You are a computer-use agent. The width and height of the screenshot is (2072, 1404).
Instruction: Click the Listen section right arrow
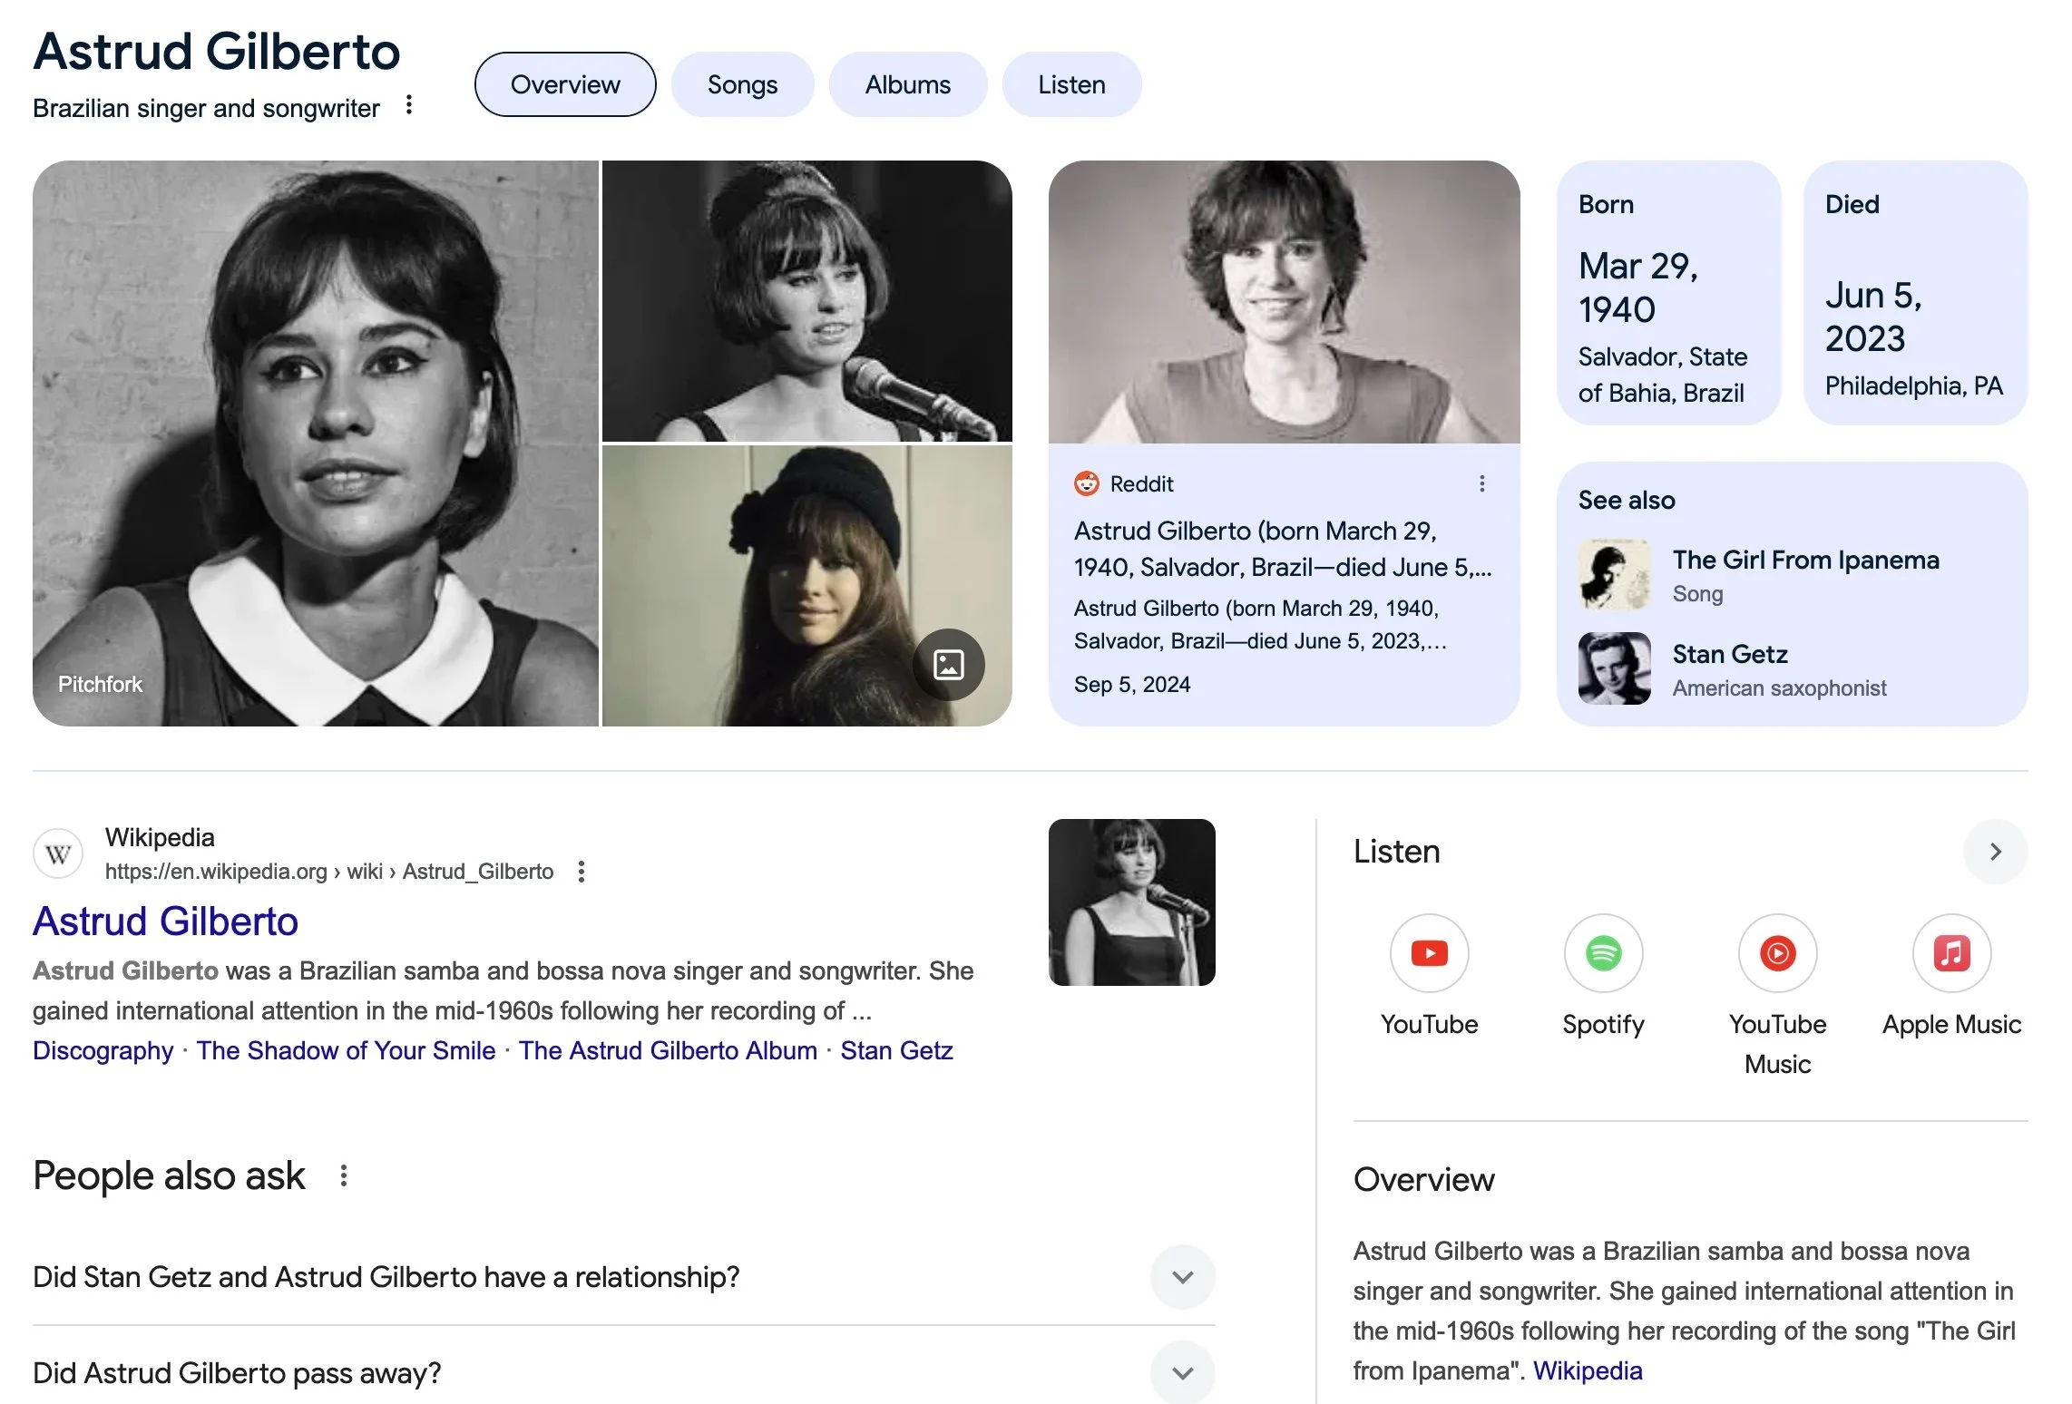tap(1995, 852)
